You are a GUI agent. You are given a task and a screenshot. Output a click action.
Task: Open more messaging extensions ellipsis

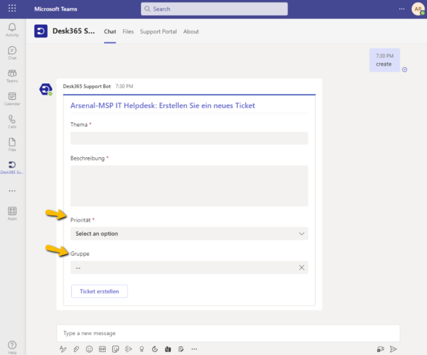coord(194,349)
